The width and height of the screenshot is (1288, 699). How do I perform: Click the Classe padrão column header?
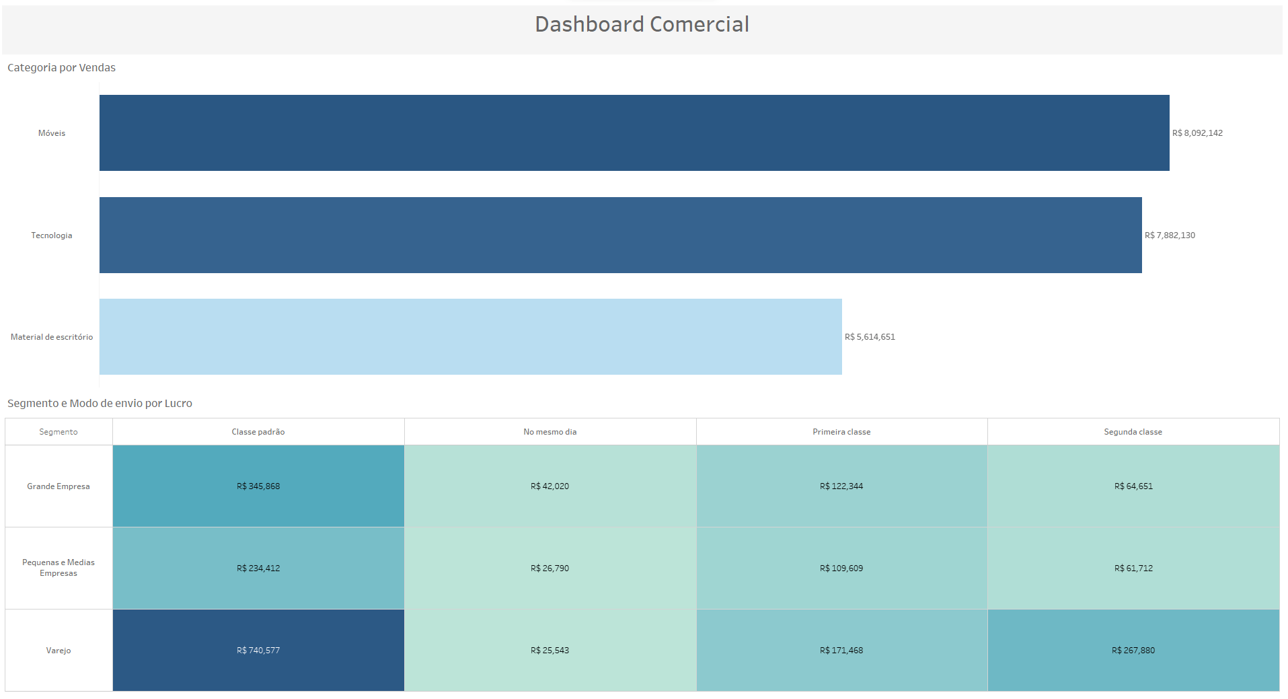tap(258, 432)
